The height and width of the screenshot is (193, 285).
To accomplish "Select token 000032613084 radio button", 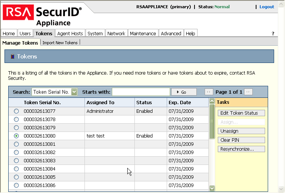I will click(x=17, y=169).
